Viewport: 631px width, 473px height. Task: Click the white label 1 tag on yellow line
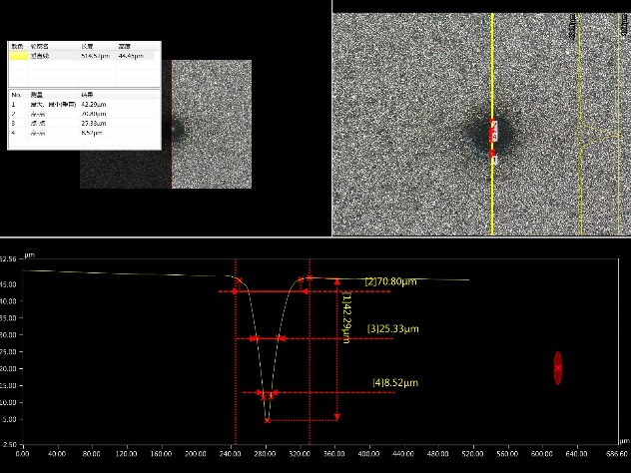click(494, 160)
